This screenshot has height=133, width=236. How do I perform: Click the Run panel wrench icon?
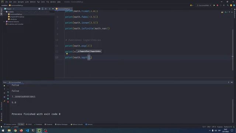pyautogui.click(x=4, y=89)
